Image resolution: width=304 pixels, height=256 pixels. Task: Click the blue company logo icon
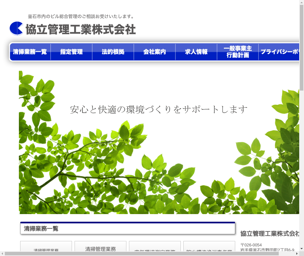pyautogui.click(x=16, y=29)
